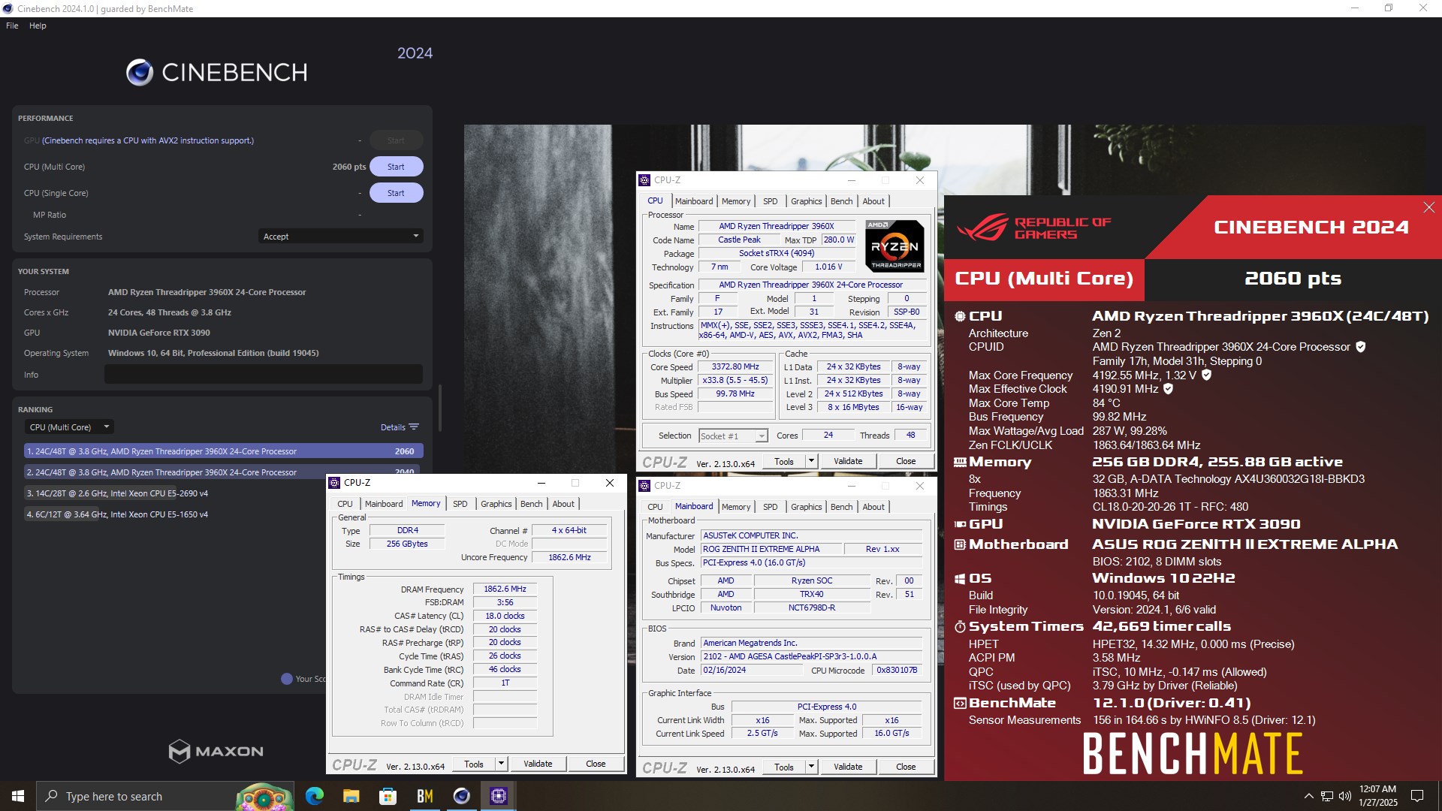
Task: Select Mainboard tab in CPU-Z Memory window
Action: 384,504
